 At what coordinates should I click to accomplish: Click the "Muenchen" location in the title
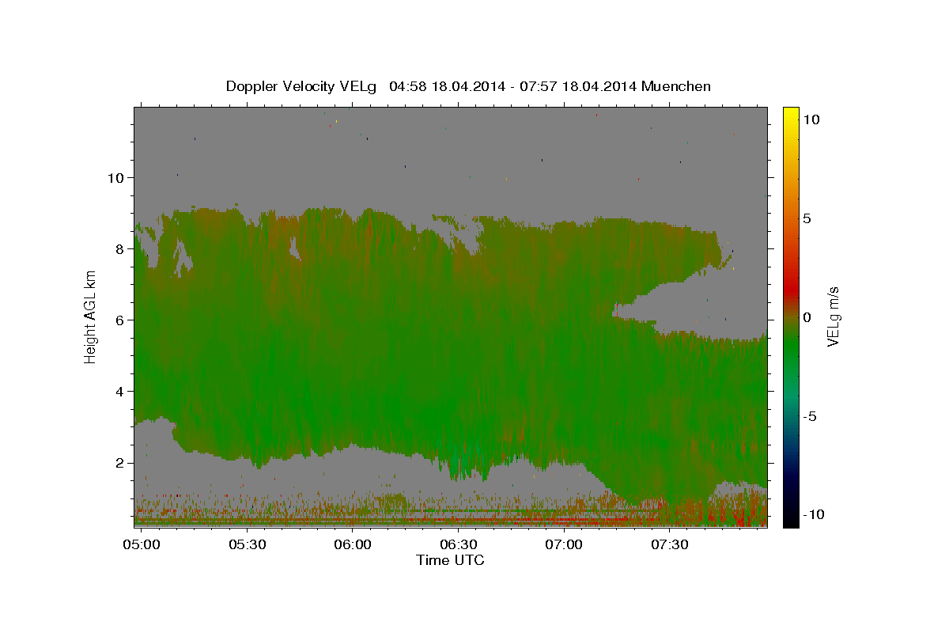pos(677,86)
